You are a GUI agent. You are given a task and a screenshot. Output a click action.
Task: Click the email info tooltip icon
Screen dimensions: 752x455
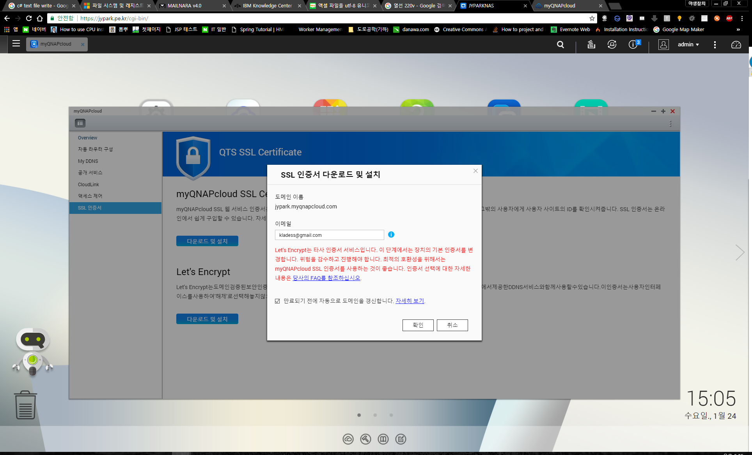click(x=391, y=235)
